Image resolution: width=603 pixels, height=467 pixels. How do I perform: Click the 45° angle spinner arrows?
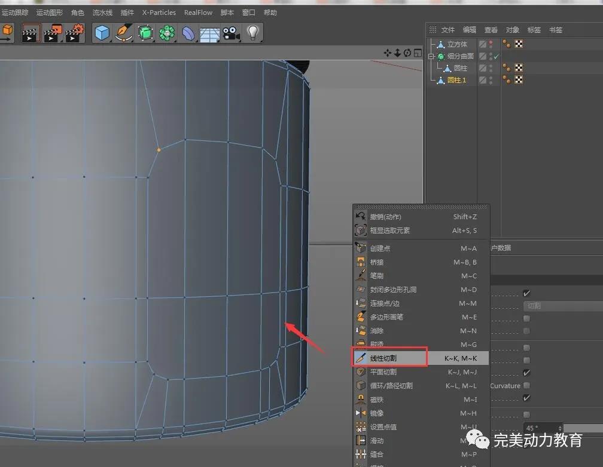(560, 428)
